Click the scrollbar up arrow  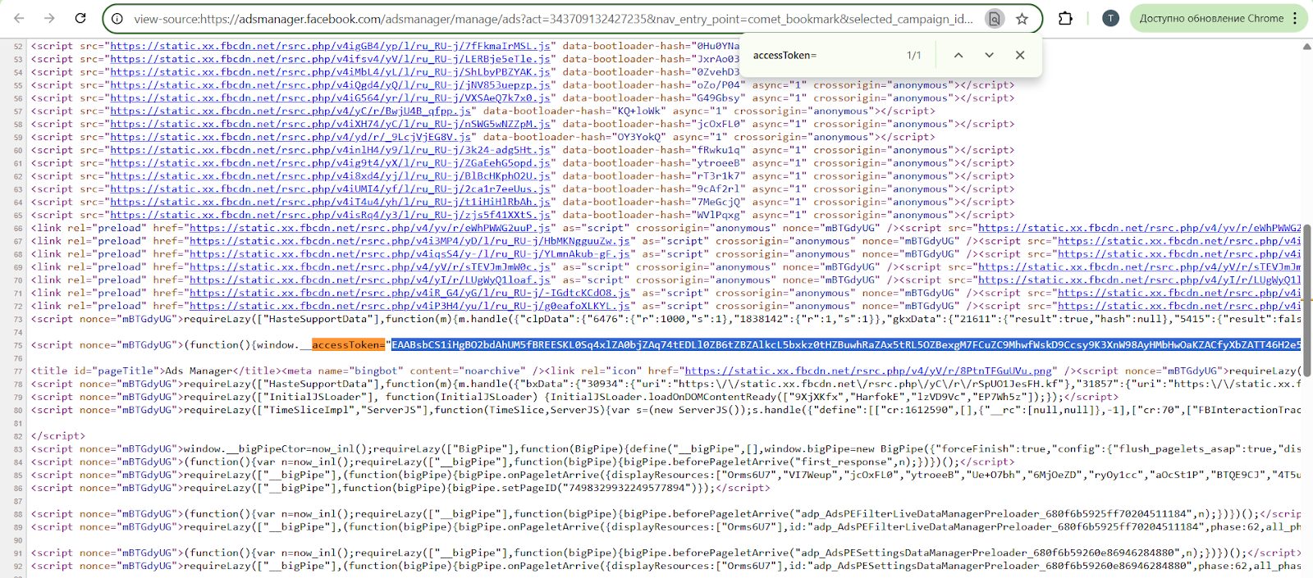click(x=1306, y=46)
